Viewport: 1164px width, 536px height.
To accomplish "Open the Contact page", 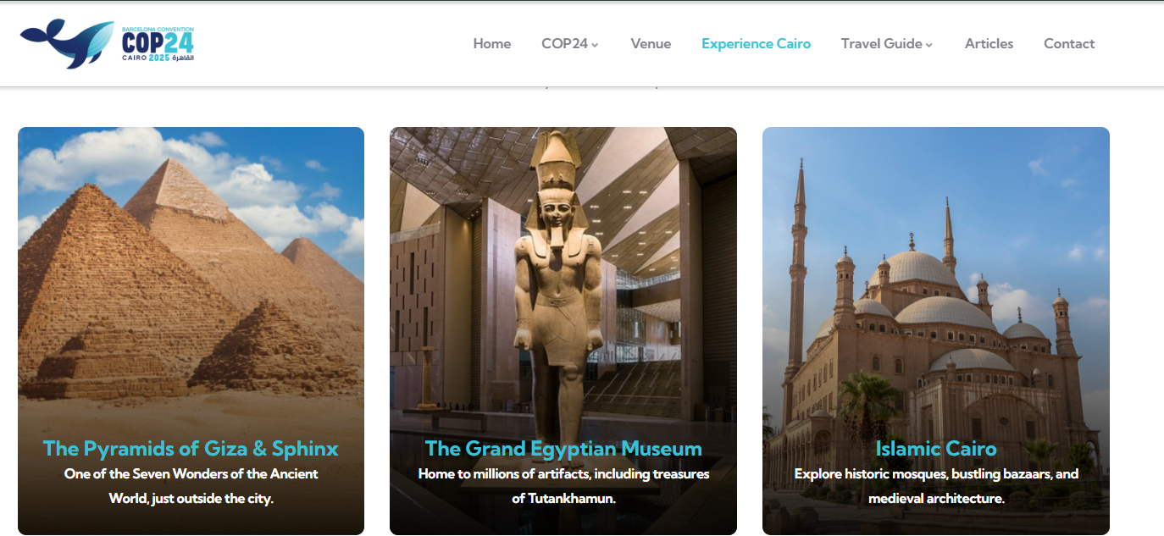I will pyautogui.click(x=1069, y=44).
